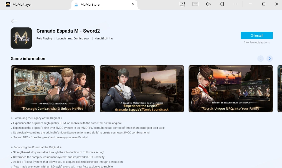The image size is (282, 168).
Task: Click the Continuing the Legacy of the Original line
Action: 37,118
